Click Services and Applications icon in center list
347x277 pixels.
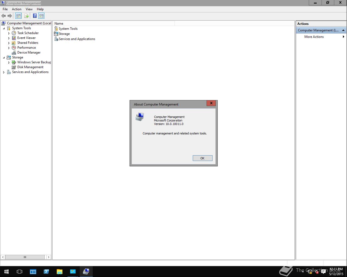[56, 39]
